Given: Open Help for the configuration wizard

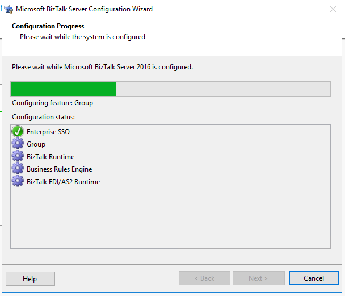Looking at the screenshot, I should pos(30,278).
